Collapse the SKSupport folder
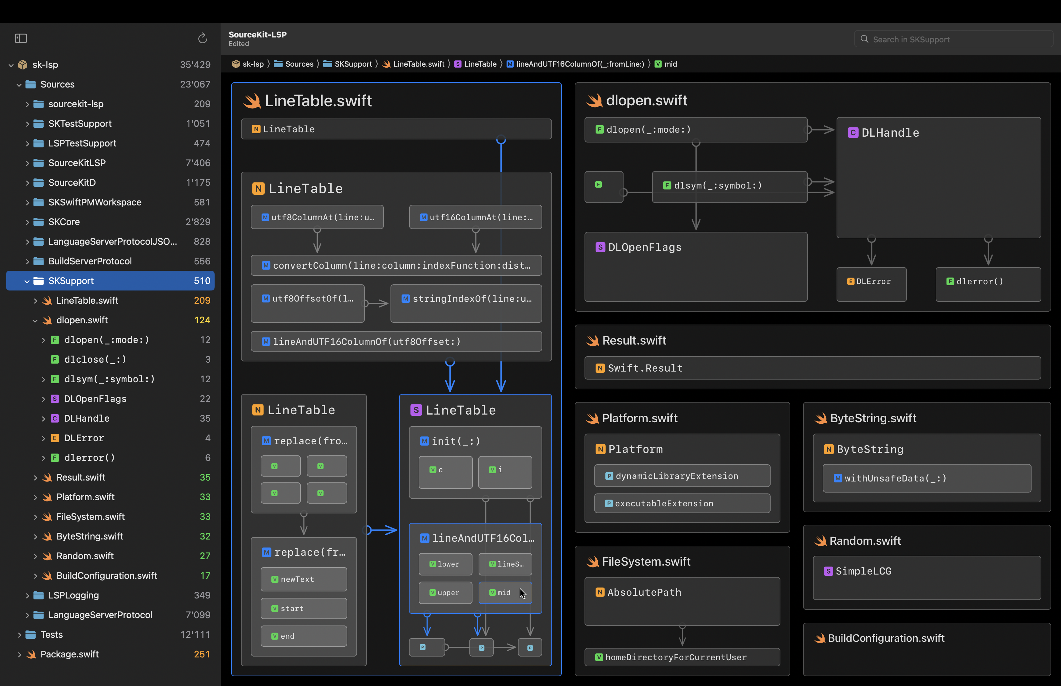The image size is (1061, 686). (27, 281)
